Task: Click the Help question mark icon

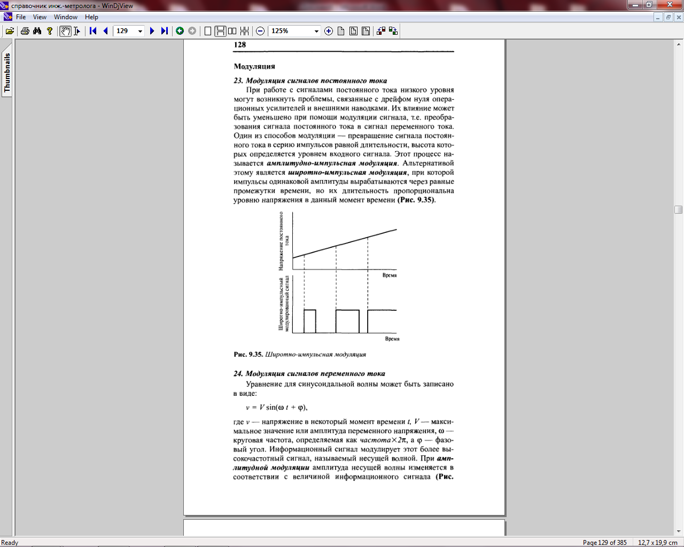Action: pos(50,31)
